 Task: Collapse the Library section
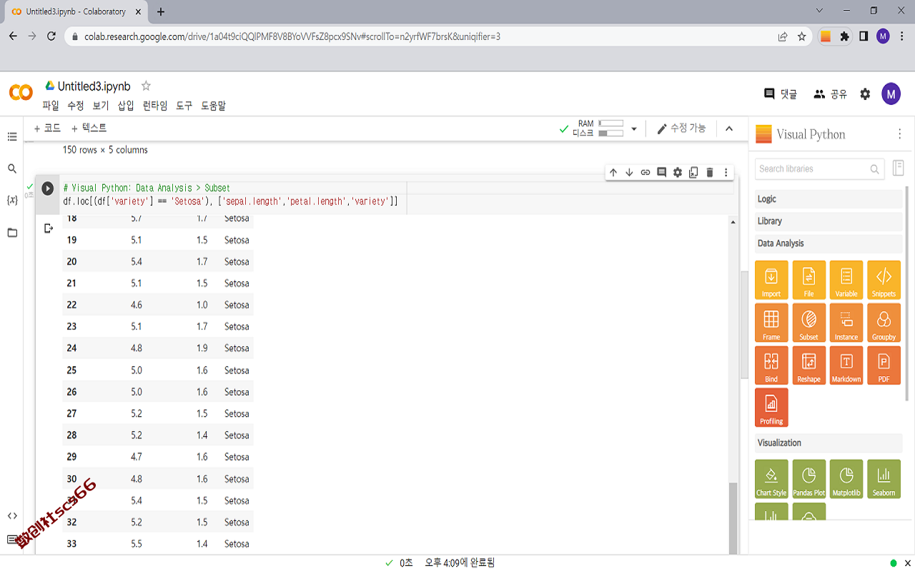pyautogui.click(x=829, y=221)
